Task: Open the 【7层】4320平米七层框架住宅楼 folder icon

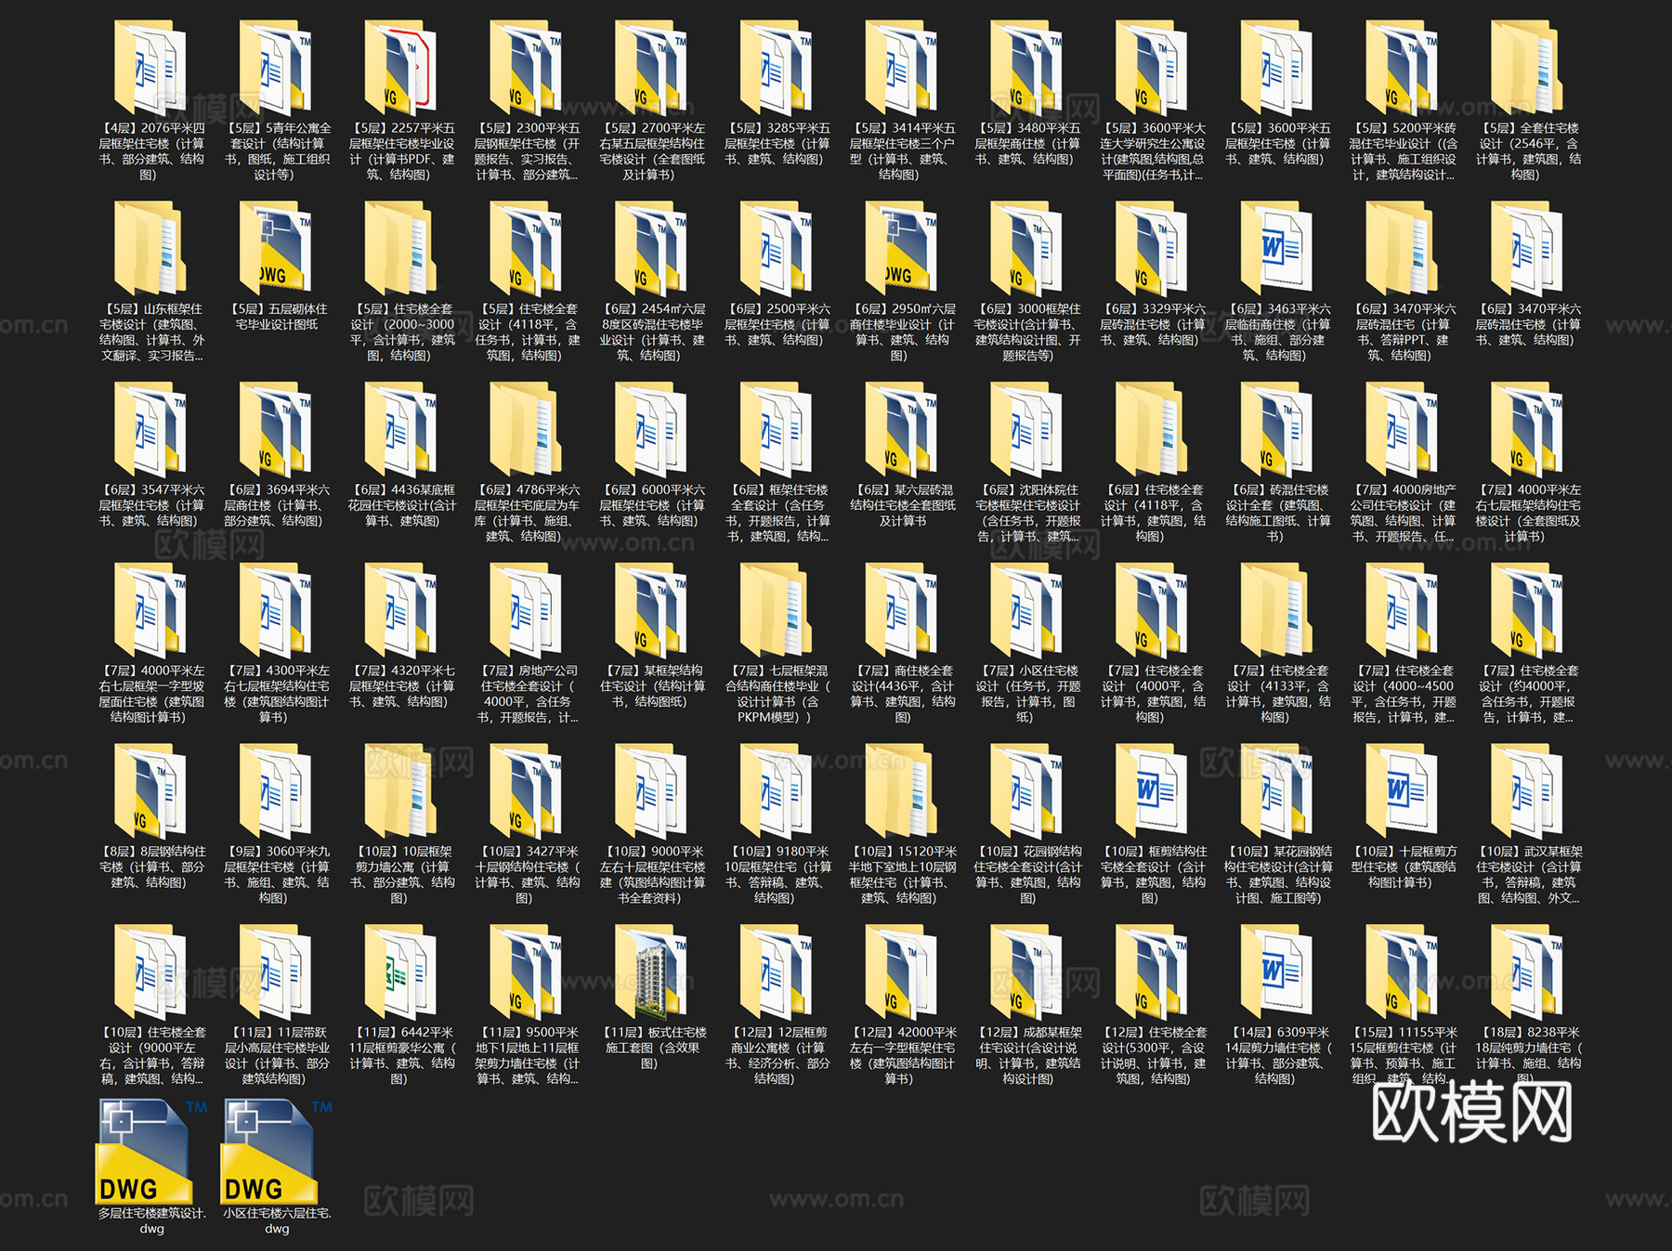Action: point(401,612)
